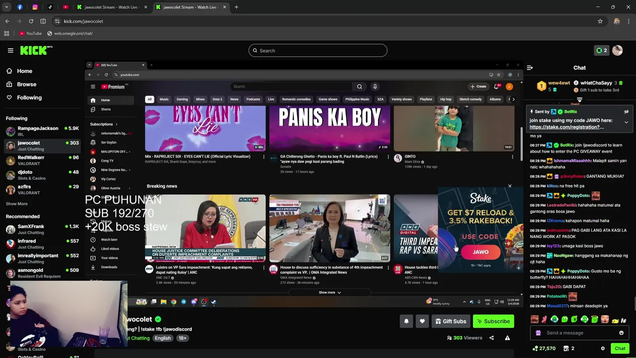Image resolution: width=636 pixels, height=358 pixels.
Task: Open the azfirs channel
Action: (42, 189)
